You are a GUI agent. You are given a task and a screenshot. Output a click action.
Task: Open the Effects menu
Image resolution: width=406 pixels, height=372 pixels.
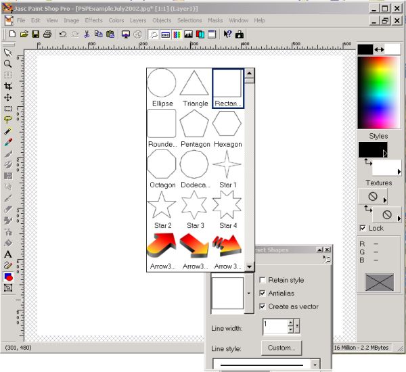point(93,20)
